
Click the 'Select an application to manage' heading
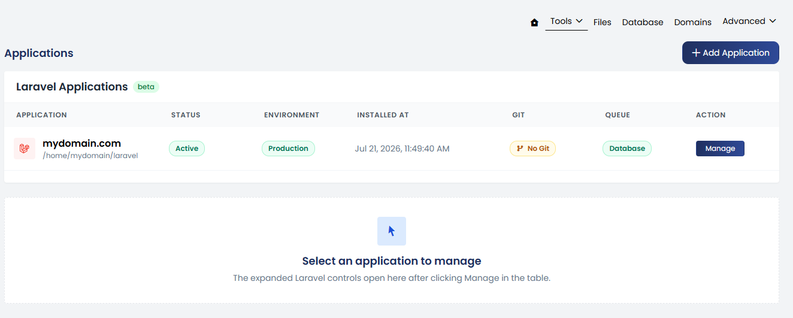tap(392, 261)
